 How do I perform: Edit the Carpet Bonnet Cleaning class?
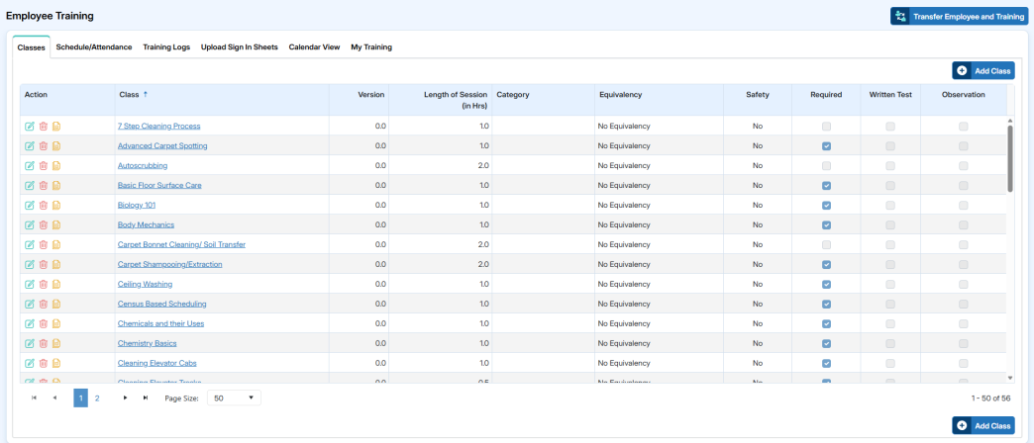tap(29, 244)
